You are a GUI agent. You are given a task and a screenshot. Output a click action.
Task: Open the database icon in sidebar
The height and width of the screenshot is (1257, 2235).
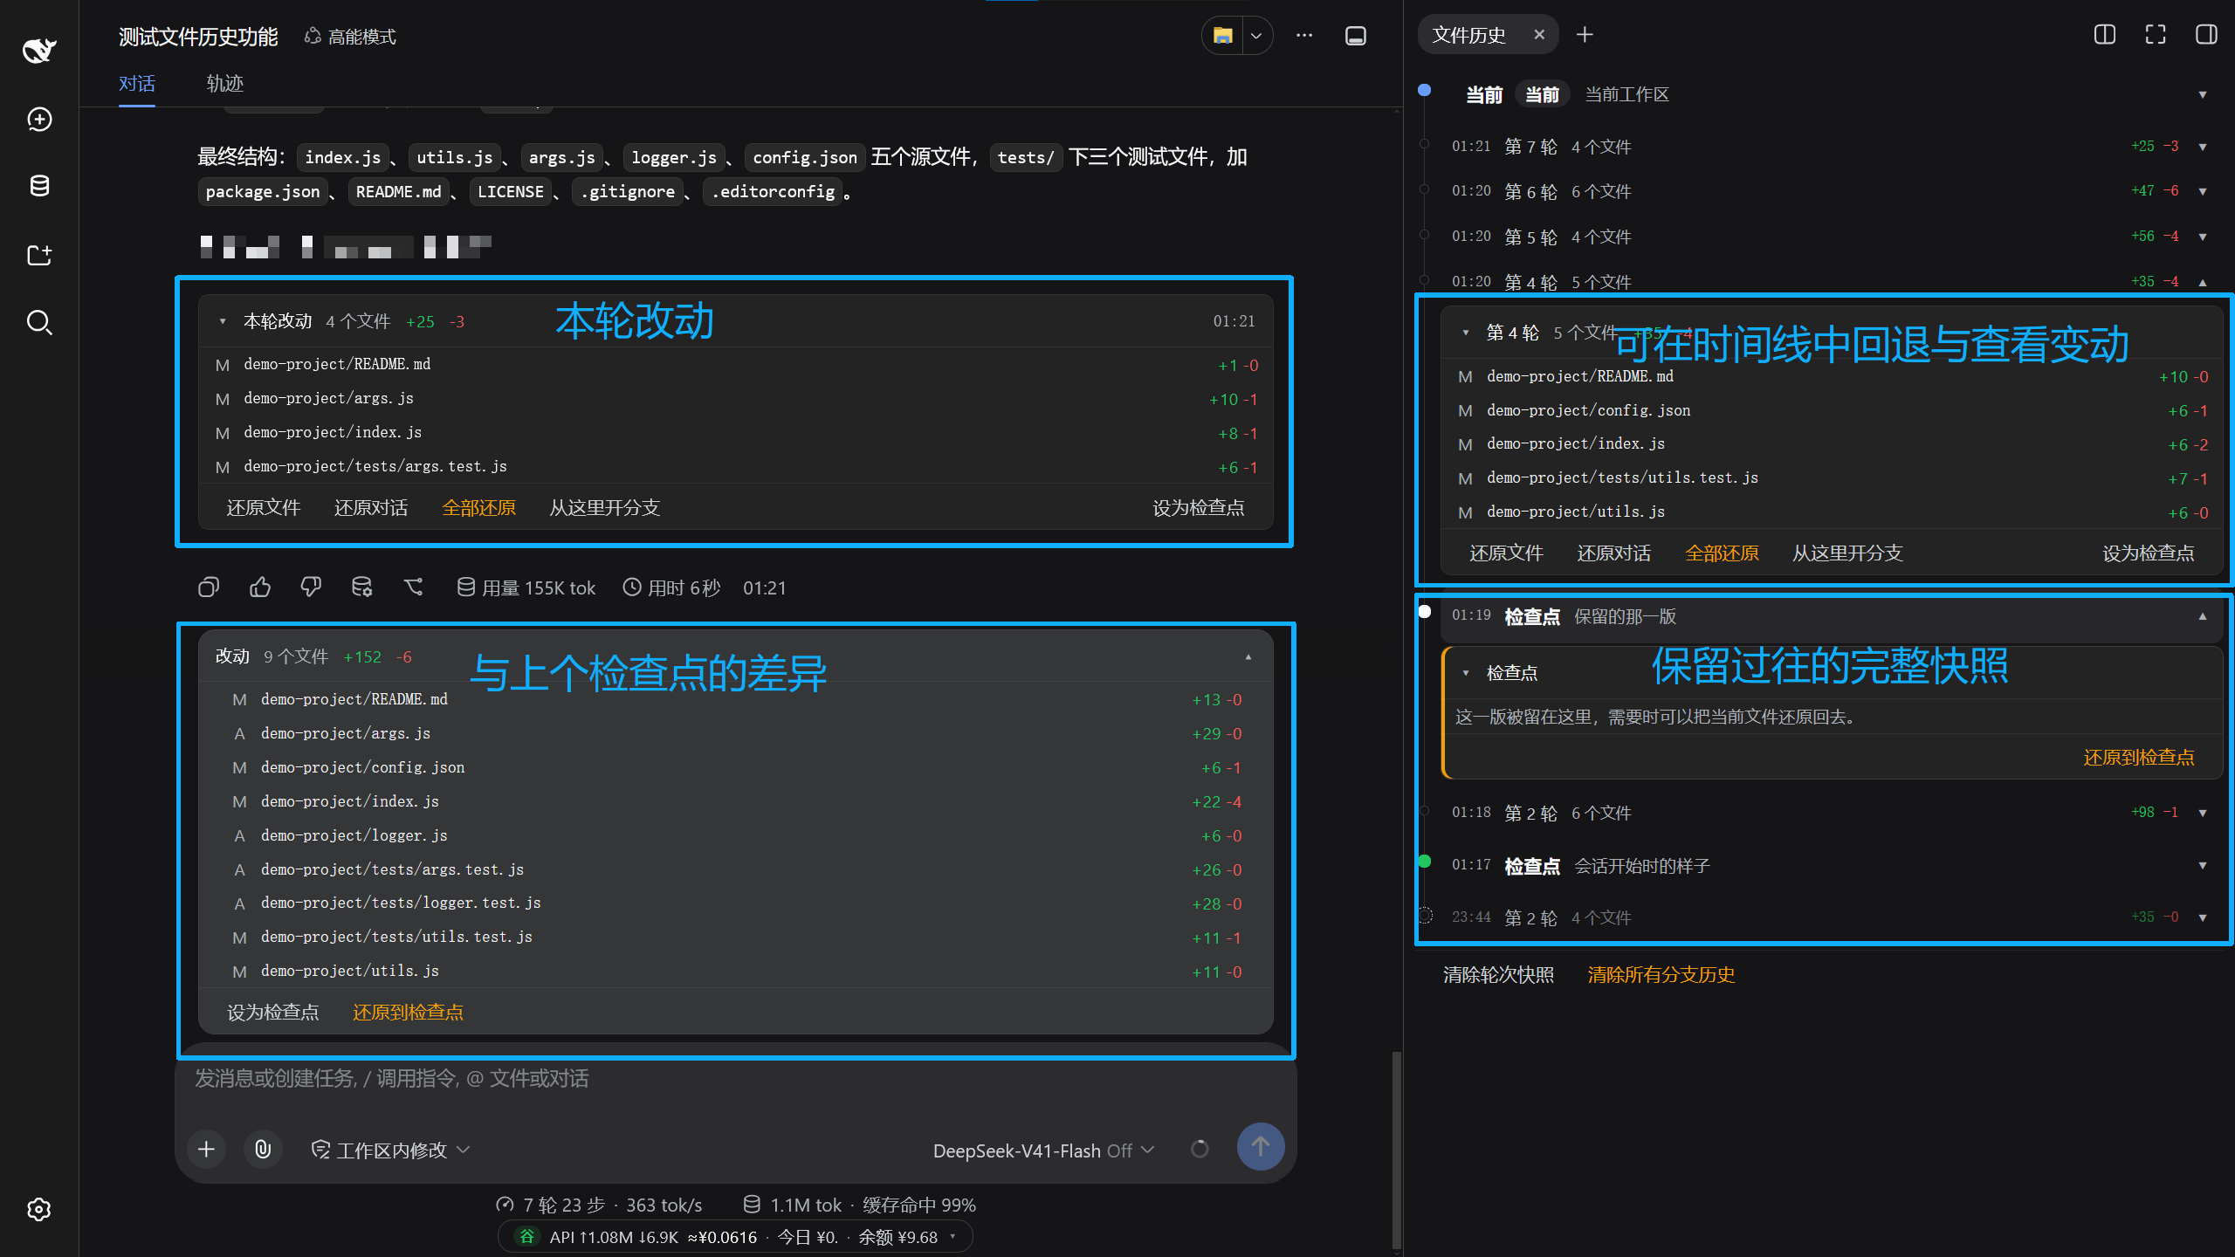pyautogui.click(x=39, y=185)
